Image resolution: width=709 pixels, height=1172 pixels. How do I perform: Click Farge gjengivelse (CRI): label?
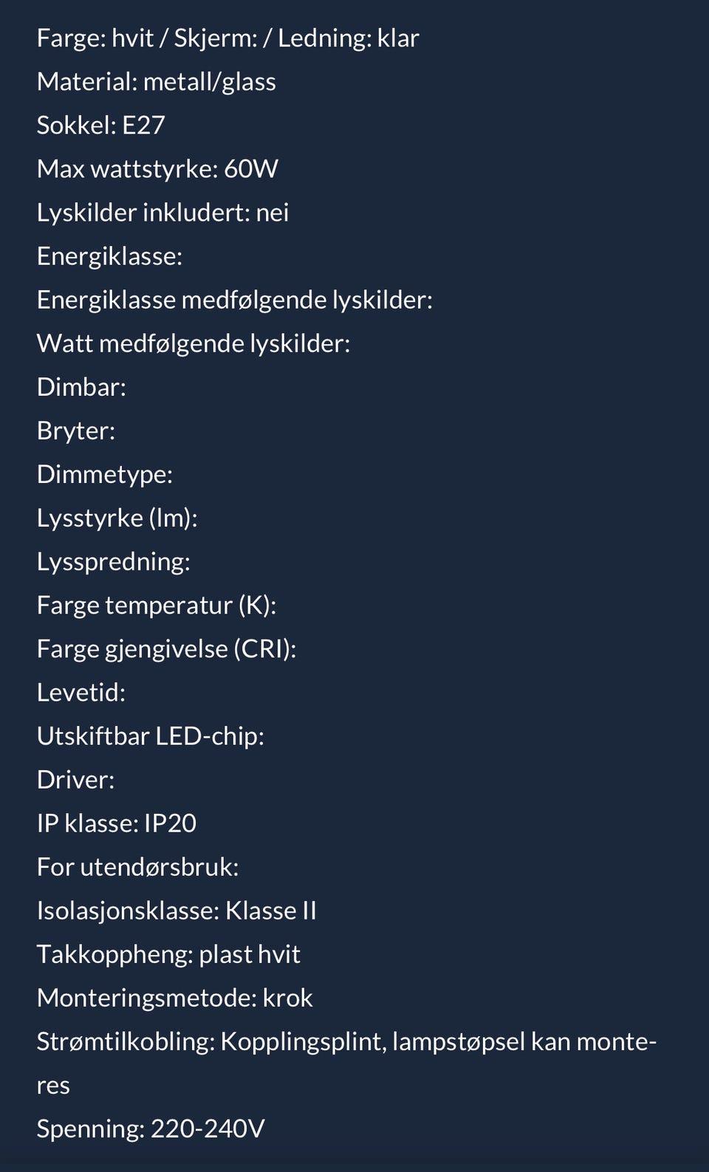167,649
